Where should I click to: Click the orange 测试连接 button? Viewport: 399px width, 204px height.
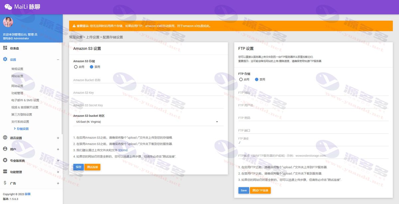point(92,167)
